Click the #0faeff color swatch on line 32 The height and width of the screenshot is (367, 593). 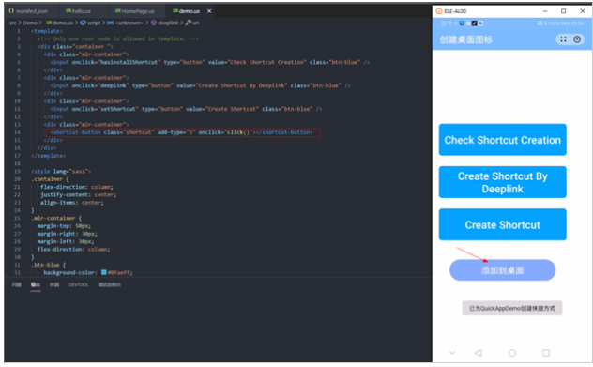point(104,272)
